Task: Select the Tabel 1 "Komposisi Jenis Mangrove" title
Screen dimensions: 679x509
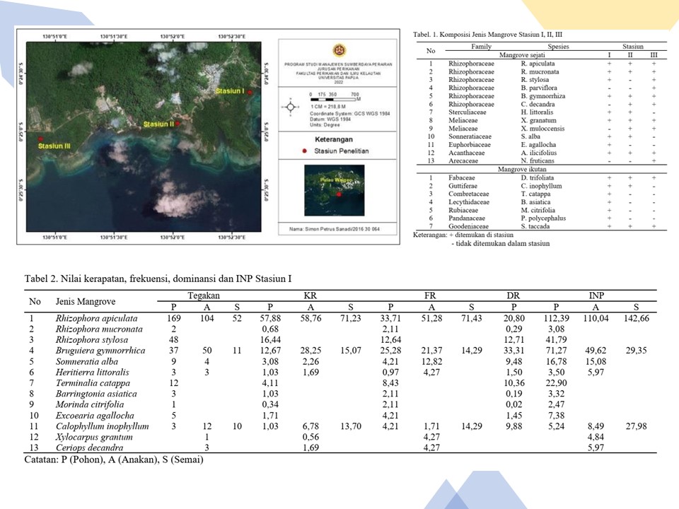Action: coord(487,35)
